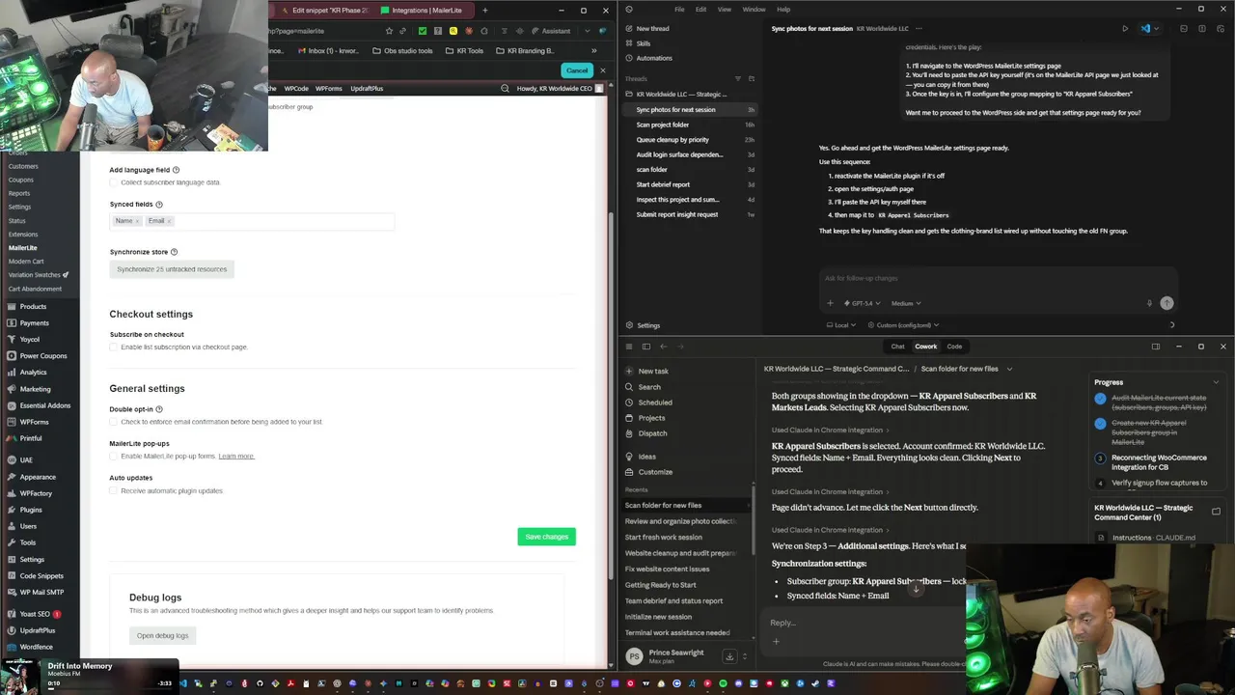Click Synchronize 25 untracked resources button
The image size is (1235, 695).
(172, 269)
